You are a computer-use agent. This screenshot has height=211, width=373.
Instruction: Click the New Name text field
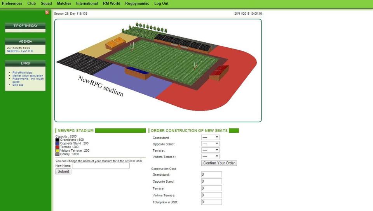(101, 166)
